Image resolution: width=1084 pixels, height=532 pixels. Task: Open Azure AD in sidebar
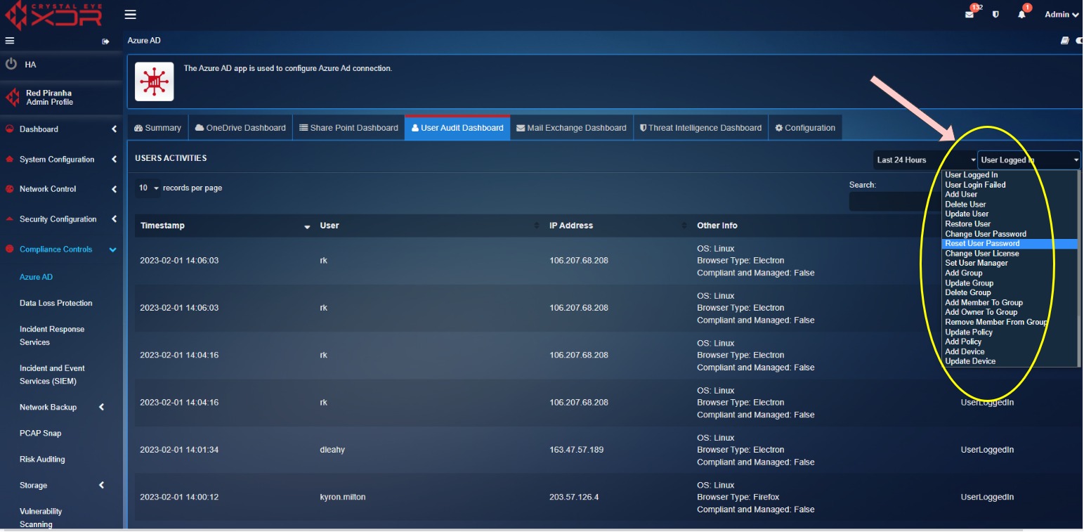coord(36,277)
